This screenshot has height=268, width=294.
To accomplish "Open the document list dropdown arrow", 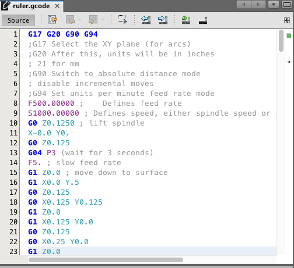I will [274, 4].
